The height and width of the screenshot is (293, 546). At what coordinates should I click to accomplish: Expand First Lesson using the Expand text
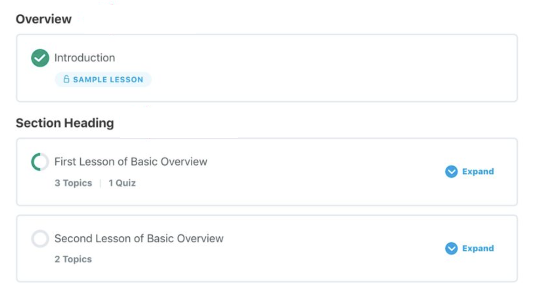click(x=478, y=172)
